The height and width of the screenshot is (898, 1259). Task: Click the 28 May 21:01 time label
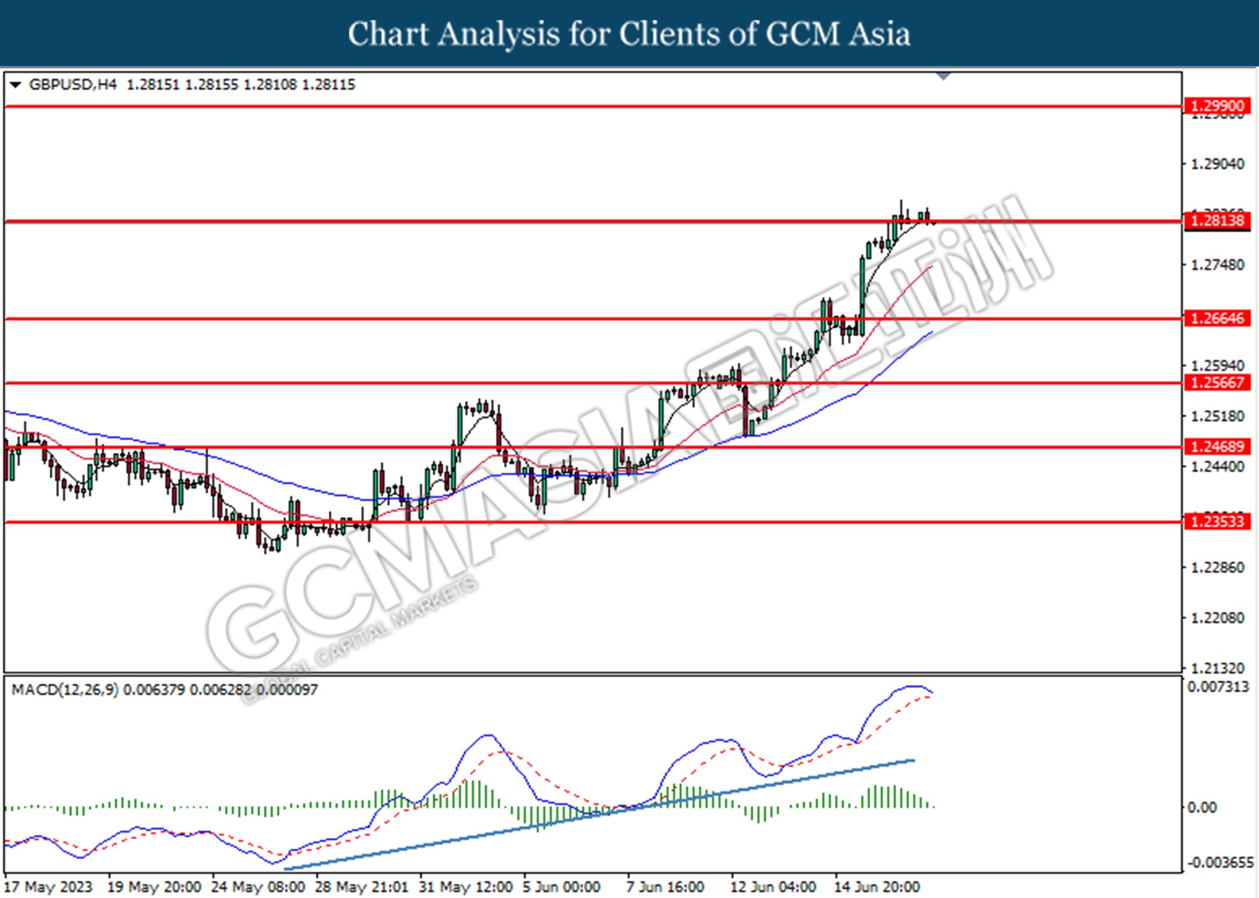[362, 887]
